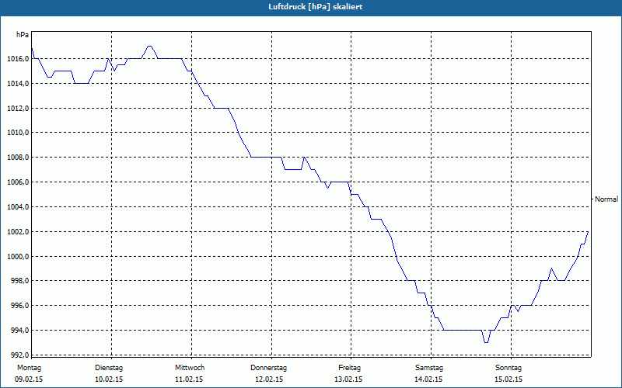622x388 pixels.
Task: Click the '996,0' axis value
Action: tap(19, 306)
